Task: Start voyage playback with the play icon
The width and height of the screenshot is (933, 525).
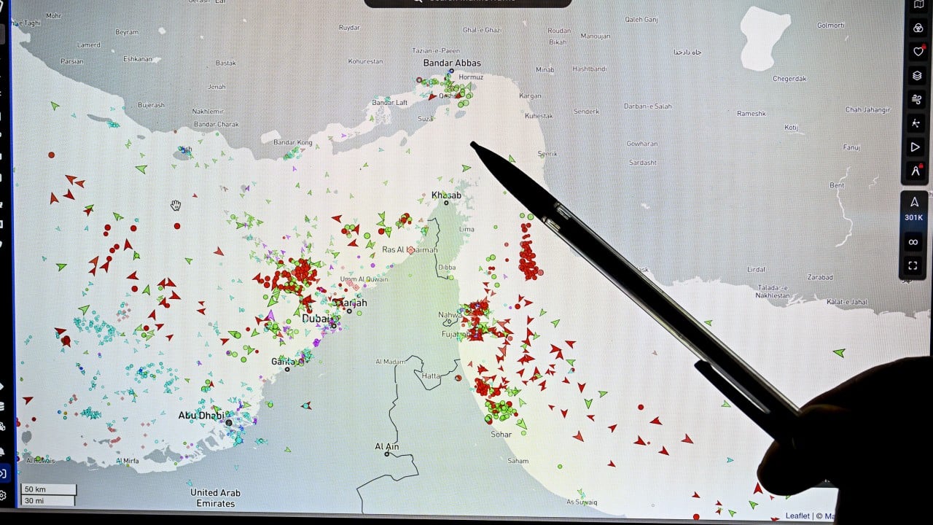Action: point(916,147)
